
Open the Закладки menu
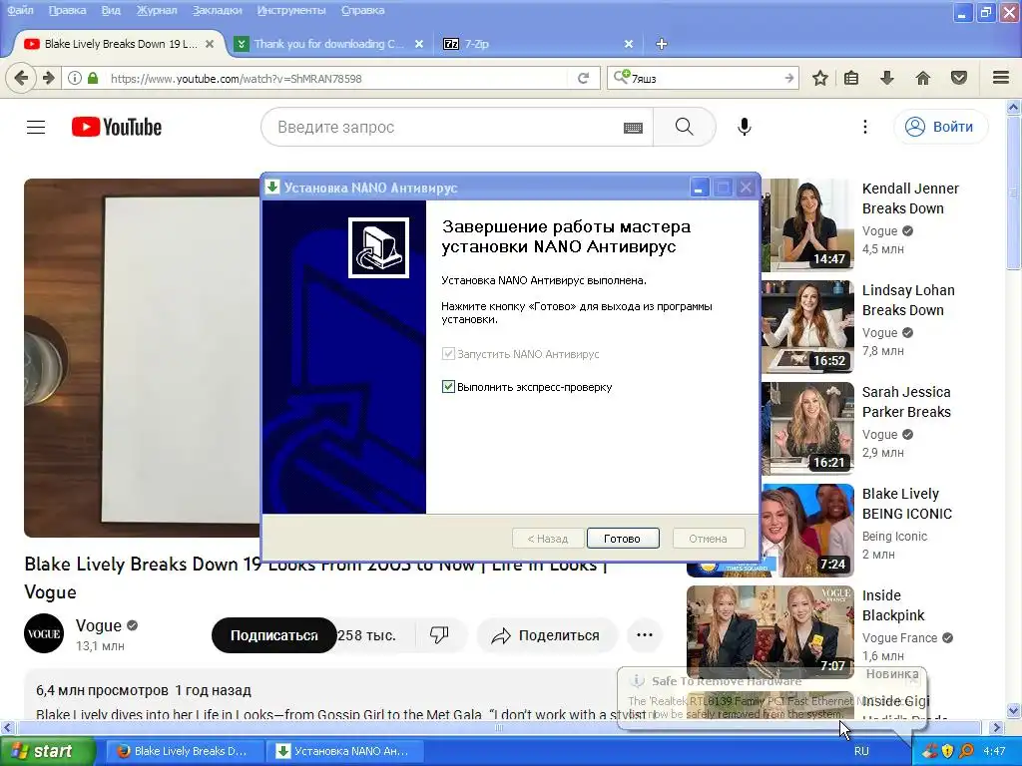pyautogui.click(x=217, y=10)
